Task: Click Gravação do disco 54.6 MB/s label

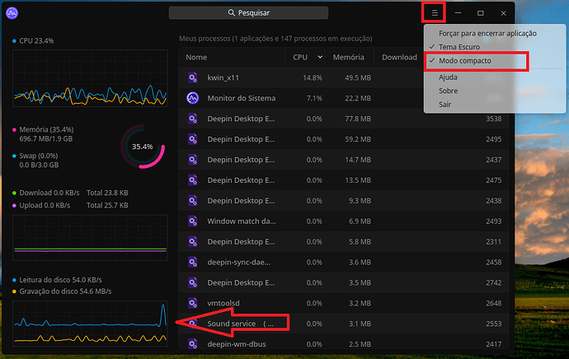Action: point(65,291)
